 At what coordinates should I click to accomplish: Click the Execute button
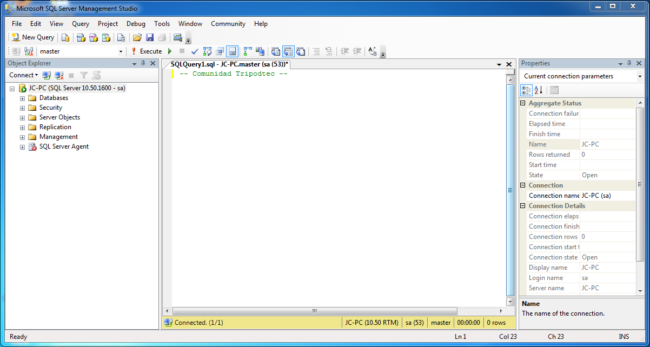146,51
